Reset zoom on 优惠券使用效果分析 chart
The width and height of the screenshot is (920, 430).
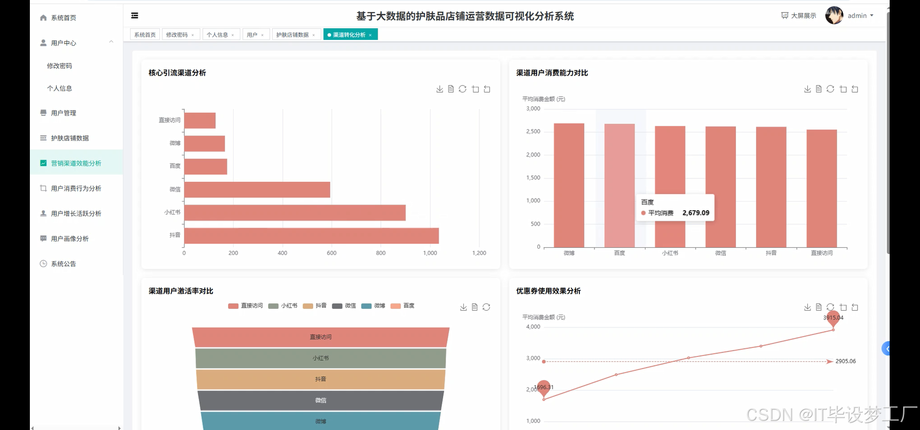854,307
